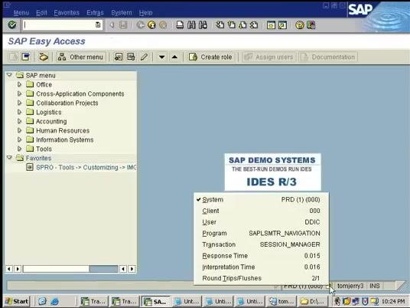410x308 pixels.
Task: Click Delete Favorites icon
Action: pos(131,57)
